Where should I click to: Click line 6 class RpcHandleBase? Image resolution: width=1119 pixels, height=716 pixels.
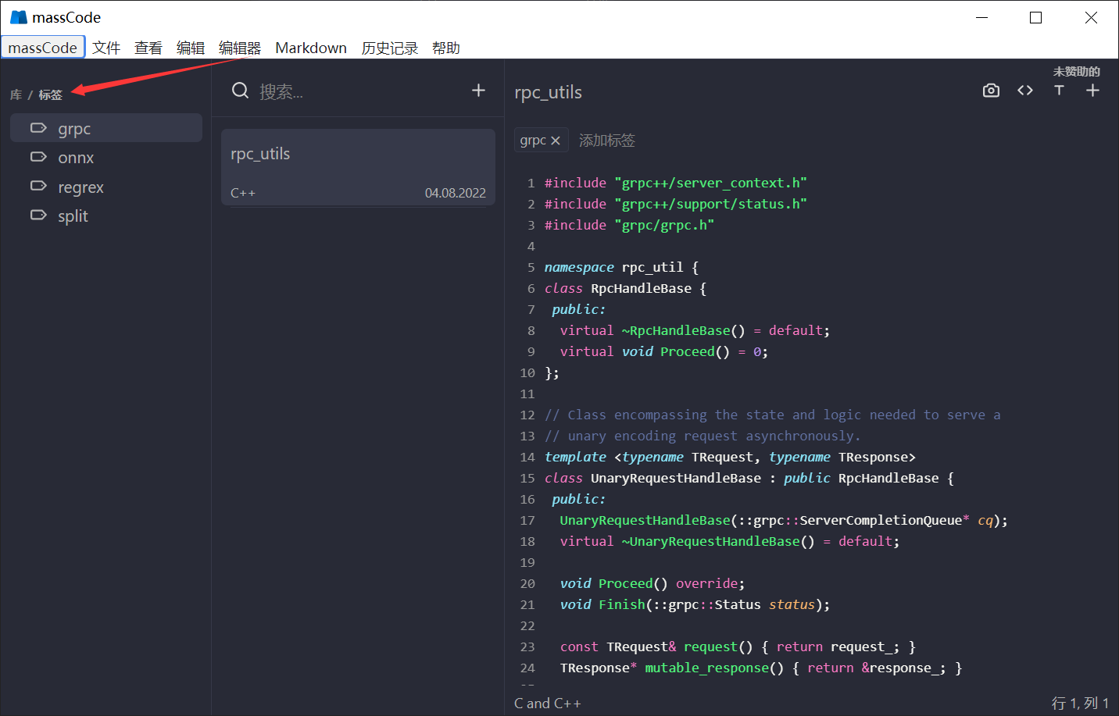(x=625, y=288)
